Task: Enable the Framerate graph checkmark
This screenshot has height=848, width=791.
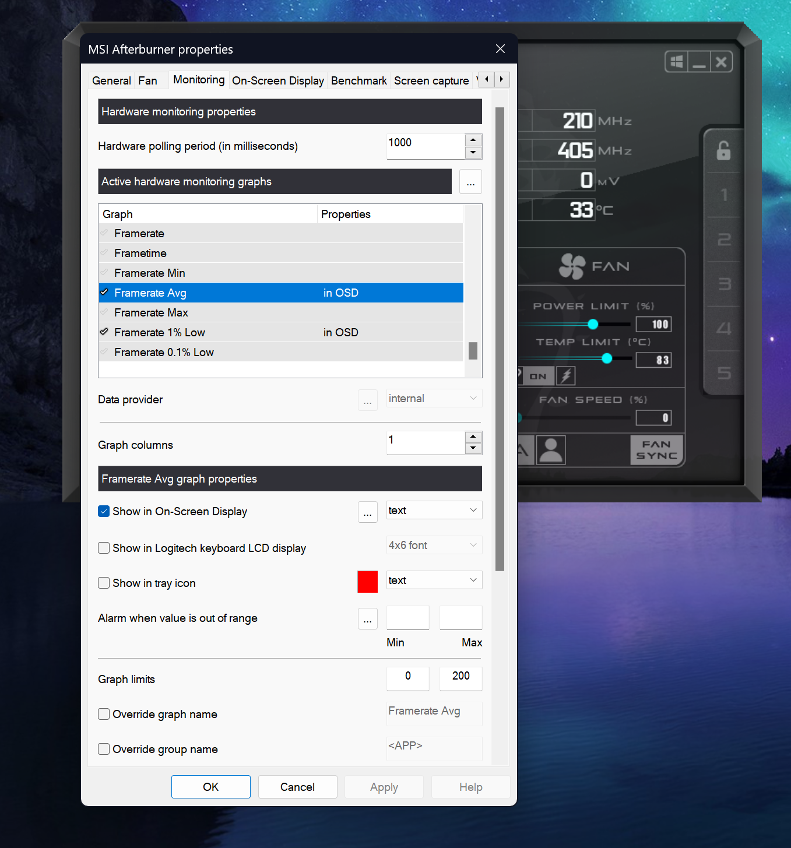Action: [104, 233]
